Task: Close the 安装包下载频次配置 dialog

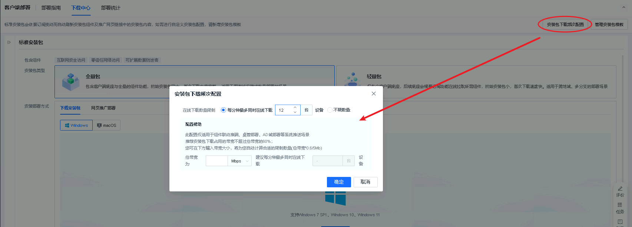Action: (374, 94)
